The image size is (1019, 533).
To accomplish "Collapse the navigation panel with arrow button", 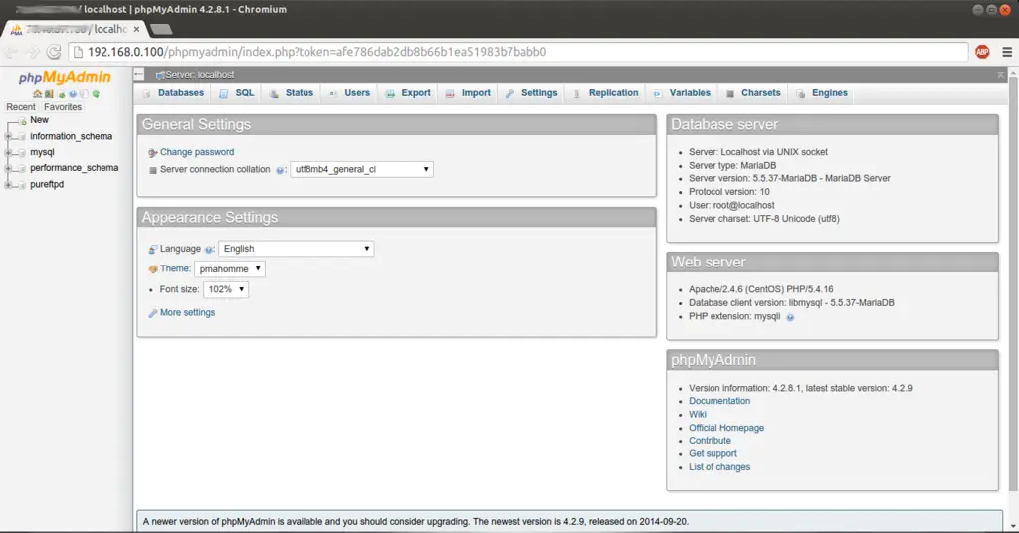I will [139, 74].
